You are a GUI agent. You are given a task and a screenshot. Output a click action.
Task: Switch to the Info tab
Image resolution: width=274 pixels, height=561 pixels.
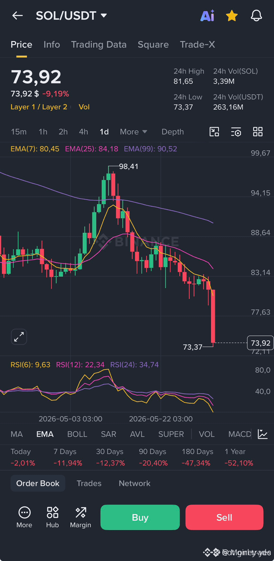[x=52, y=44]
